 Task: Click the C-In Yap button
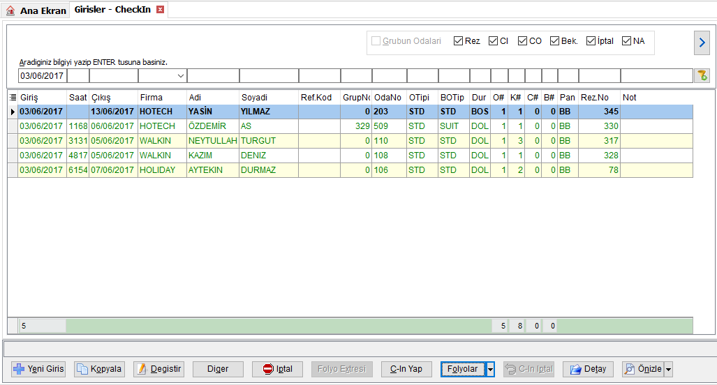click(x=406, y=369)
